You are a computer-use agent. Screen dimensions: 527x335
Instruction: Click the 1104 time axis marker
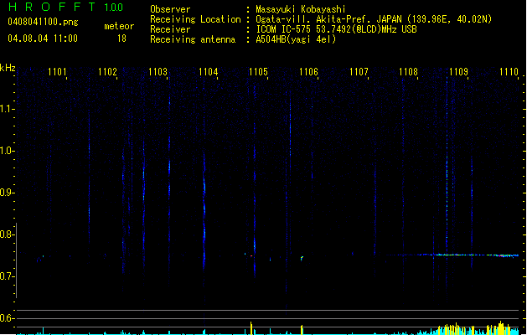(x=209, y=72)
